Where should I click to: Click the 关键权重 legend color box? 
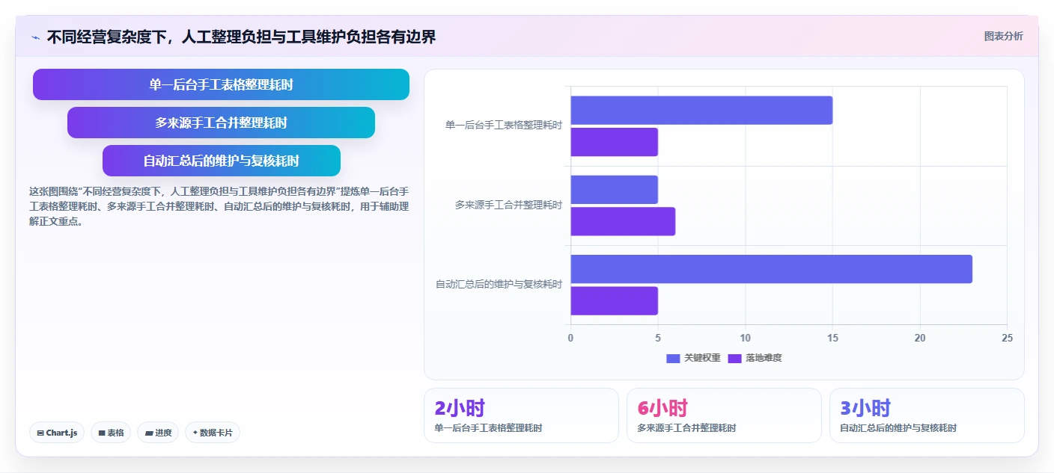coord(673,358)
